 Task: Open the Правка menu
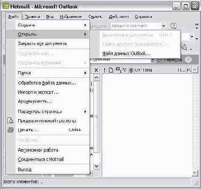(32, 16)
